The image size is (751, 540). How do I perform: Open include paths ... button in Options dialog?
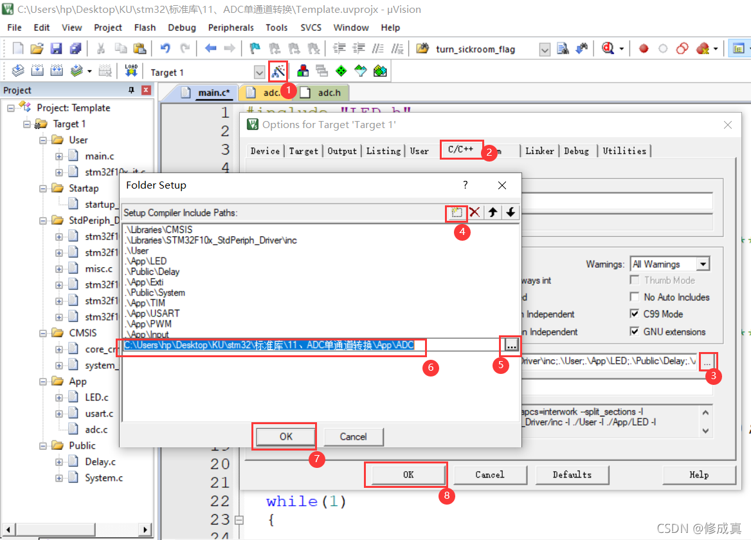point(707,362)
